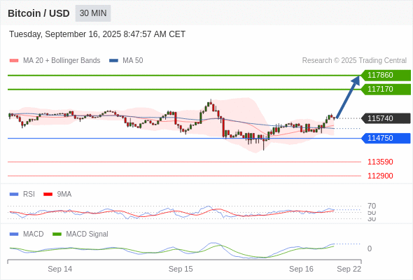This screenshot has height=280, width=413.
Task: Click the Sep 14 date axis label
Action: (59, 269)
